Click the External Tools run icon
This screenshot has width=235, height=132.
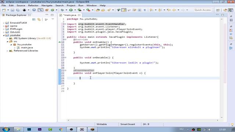88,10
